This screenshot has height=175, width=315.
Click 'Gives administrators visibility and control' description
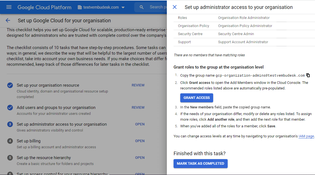pyautogui.click(x=50, y=130)
